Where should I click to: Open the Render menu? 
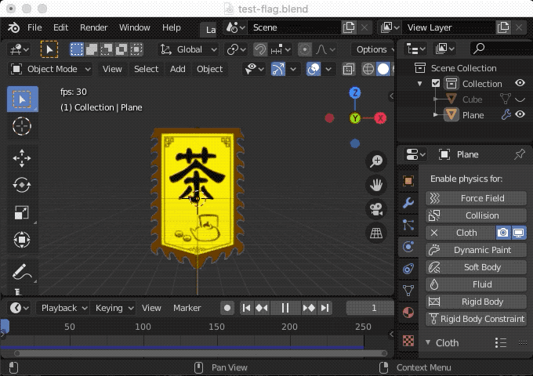point(94,27)
